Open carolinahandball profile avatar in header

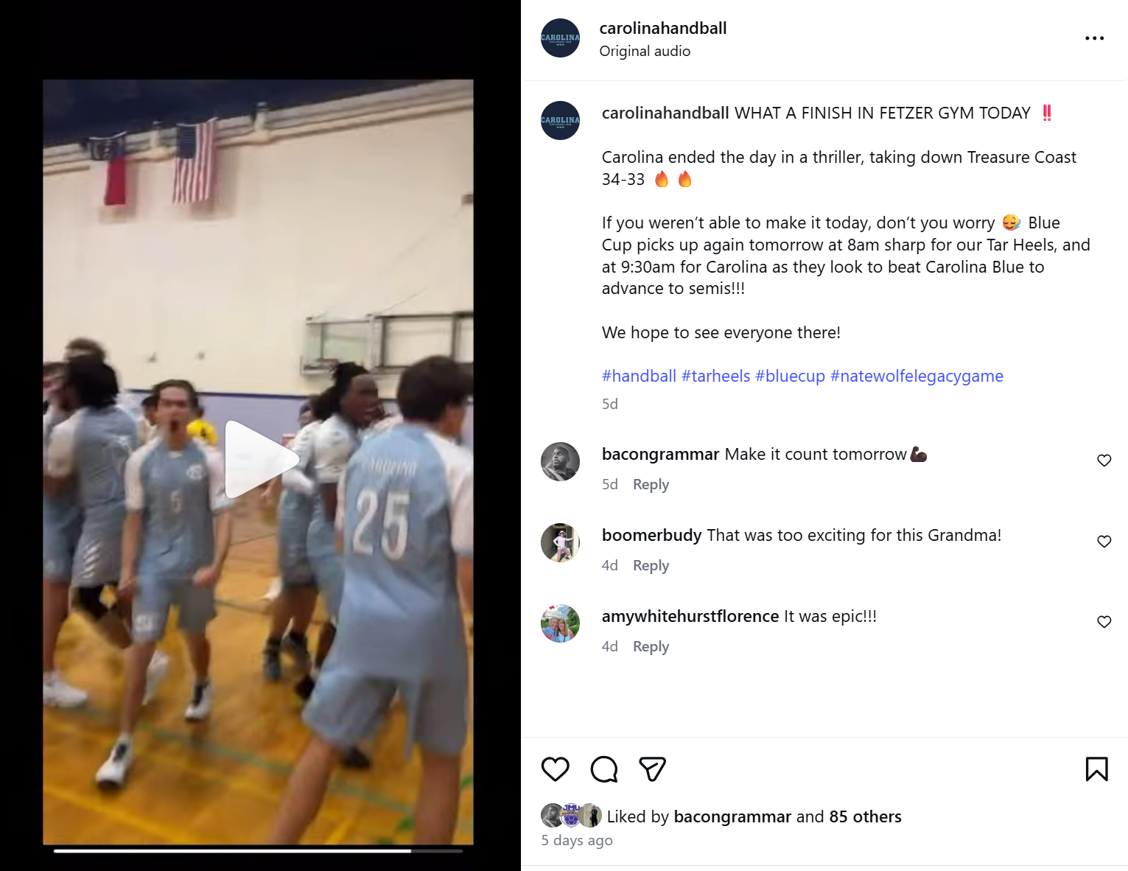coord(560,38)
